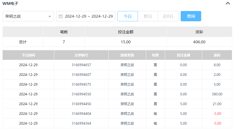
Task: Select the 近8日 date filter
Action: [x=168, y=16]
